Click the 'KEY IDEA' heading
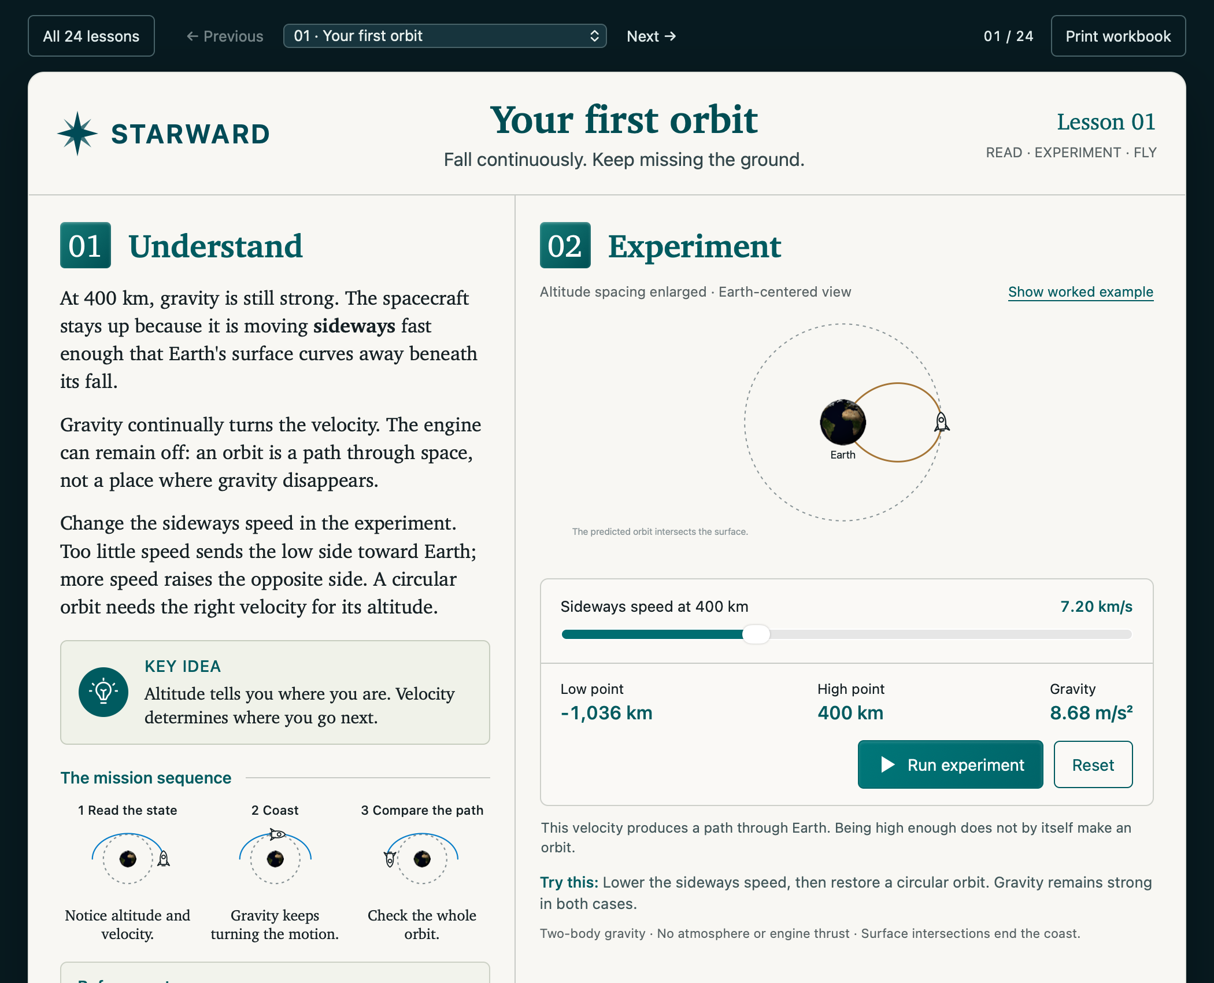 tap(183, 666)
